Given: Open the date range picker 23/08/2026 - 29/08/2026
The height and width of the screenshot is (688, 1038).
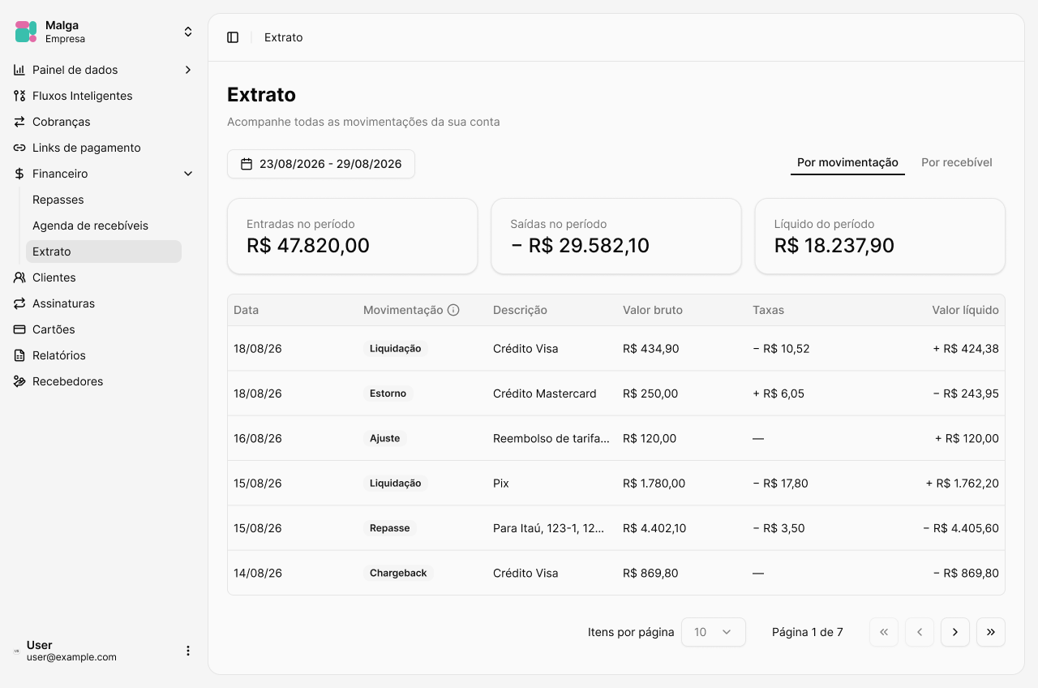Looking at the screenshot, I should 321,164.
